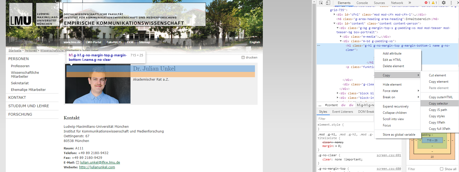
Task: Open screen.css:691 source link
Action: pyautogui.click(x=389, y=155)
